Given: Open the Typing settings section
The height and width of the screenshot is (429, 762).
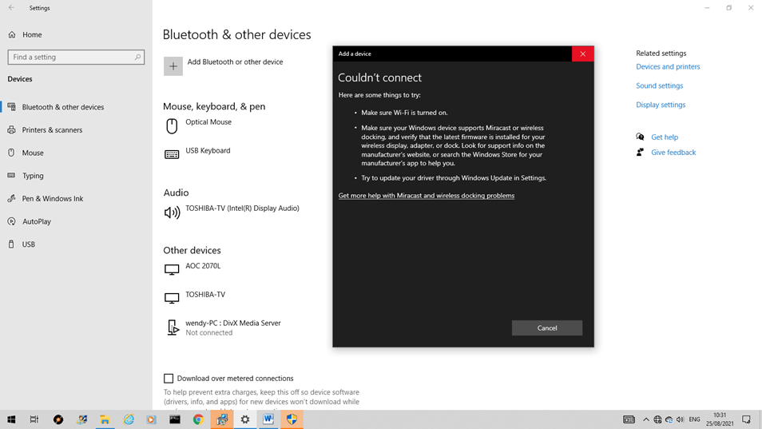Looking at the screenshot, I should point(33,176).
